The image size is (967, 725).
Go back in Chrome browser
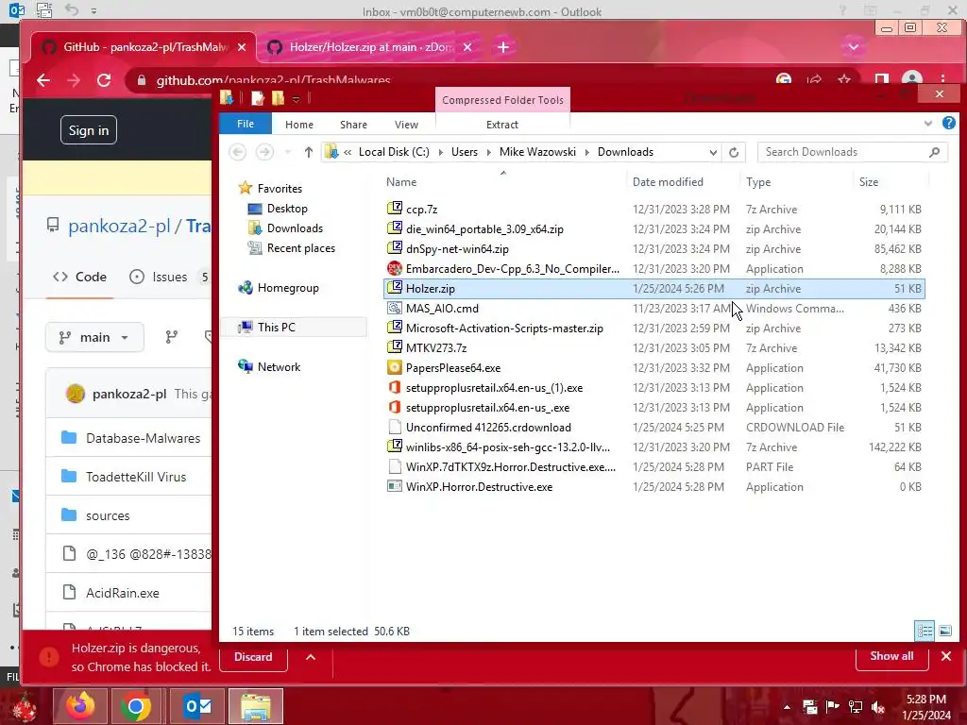click(43, 80)
